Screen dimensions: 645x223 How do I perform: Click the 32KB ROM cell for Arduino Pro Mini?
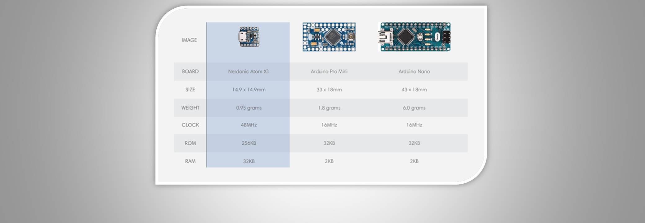pyautogui.click(x=329, y=143)
